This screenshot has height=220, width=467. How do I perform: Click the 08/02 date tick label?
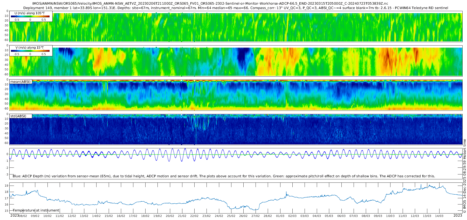[23, 216]
